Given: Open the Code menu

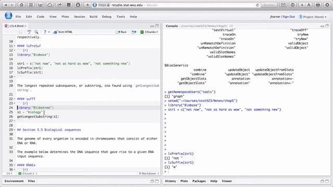Looking at the screenshot, I should 41,17.
